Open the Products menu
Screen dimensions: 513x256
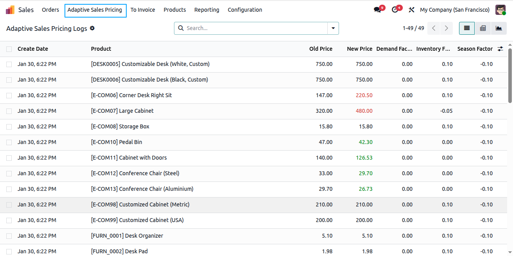tap(175, 10)
